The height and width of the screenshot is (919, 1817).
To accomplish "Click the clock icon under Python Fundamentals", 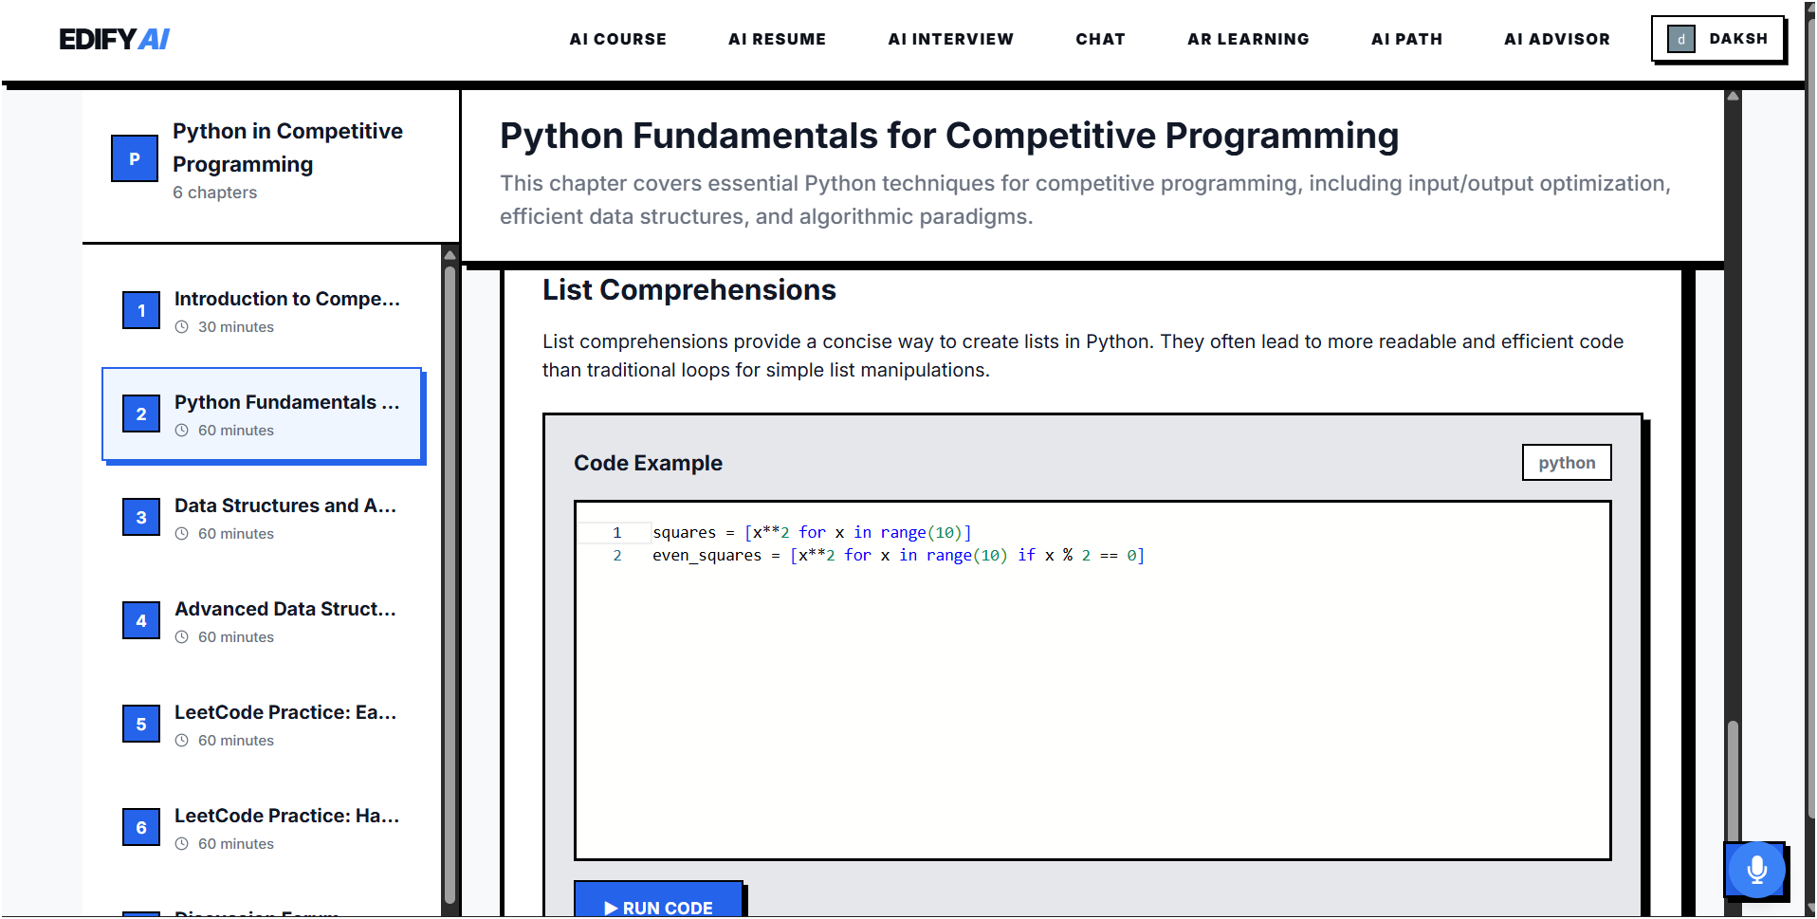I will click(x=181, y=430).
